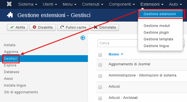The height and width of the screenshot is (102, 187).
Task: Click Articoli - Archiviati extension name
Action: 123,98
